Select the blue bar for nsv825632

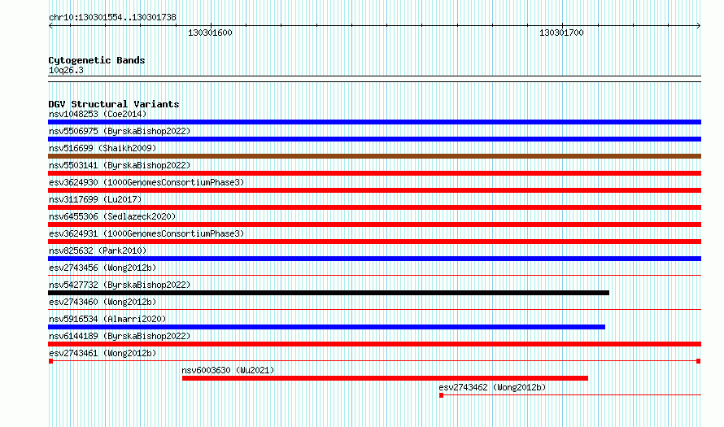coord(374,259)
